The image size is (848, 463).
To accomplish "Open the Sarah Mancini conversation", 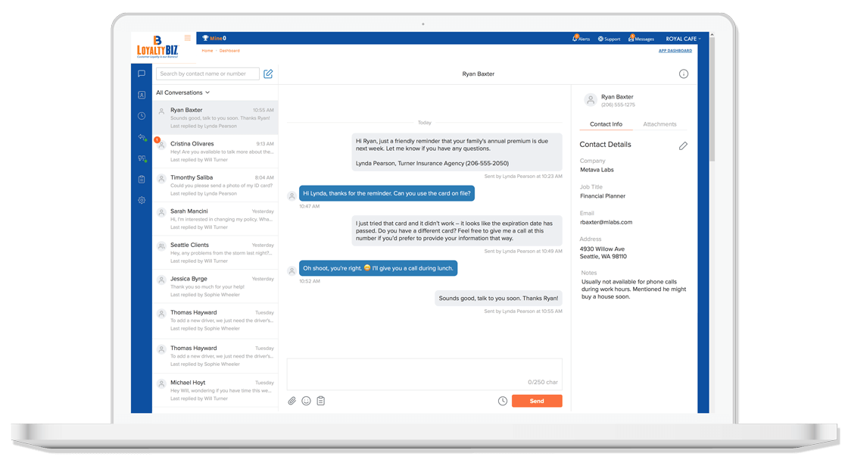I will (x=215, y=219).
